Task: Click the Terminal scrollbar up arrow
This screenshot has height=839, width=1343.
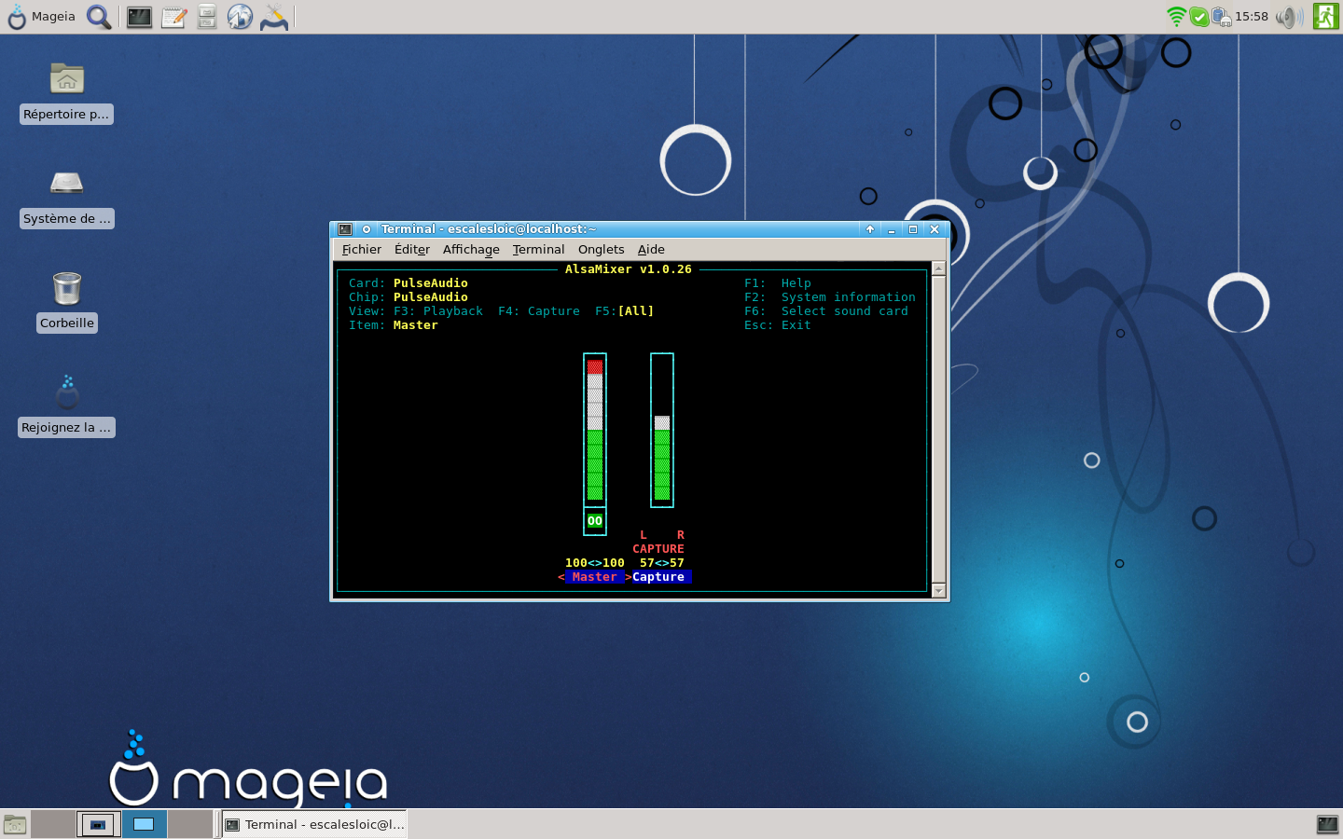Action: [939, 268]
